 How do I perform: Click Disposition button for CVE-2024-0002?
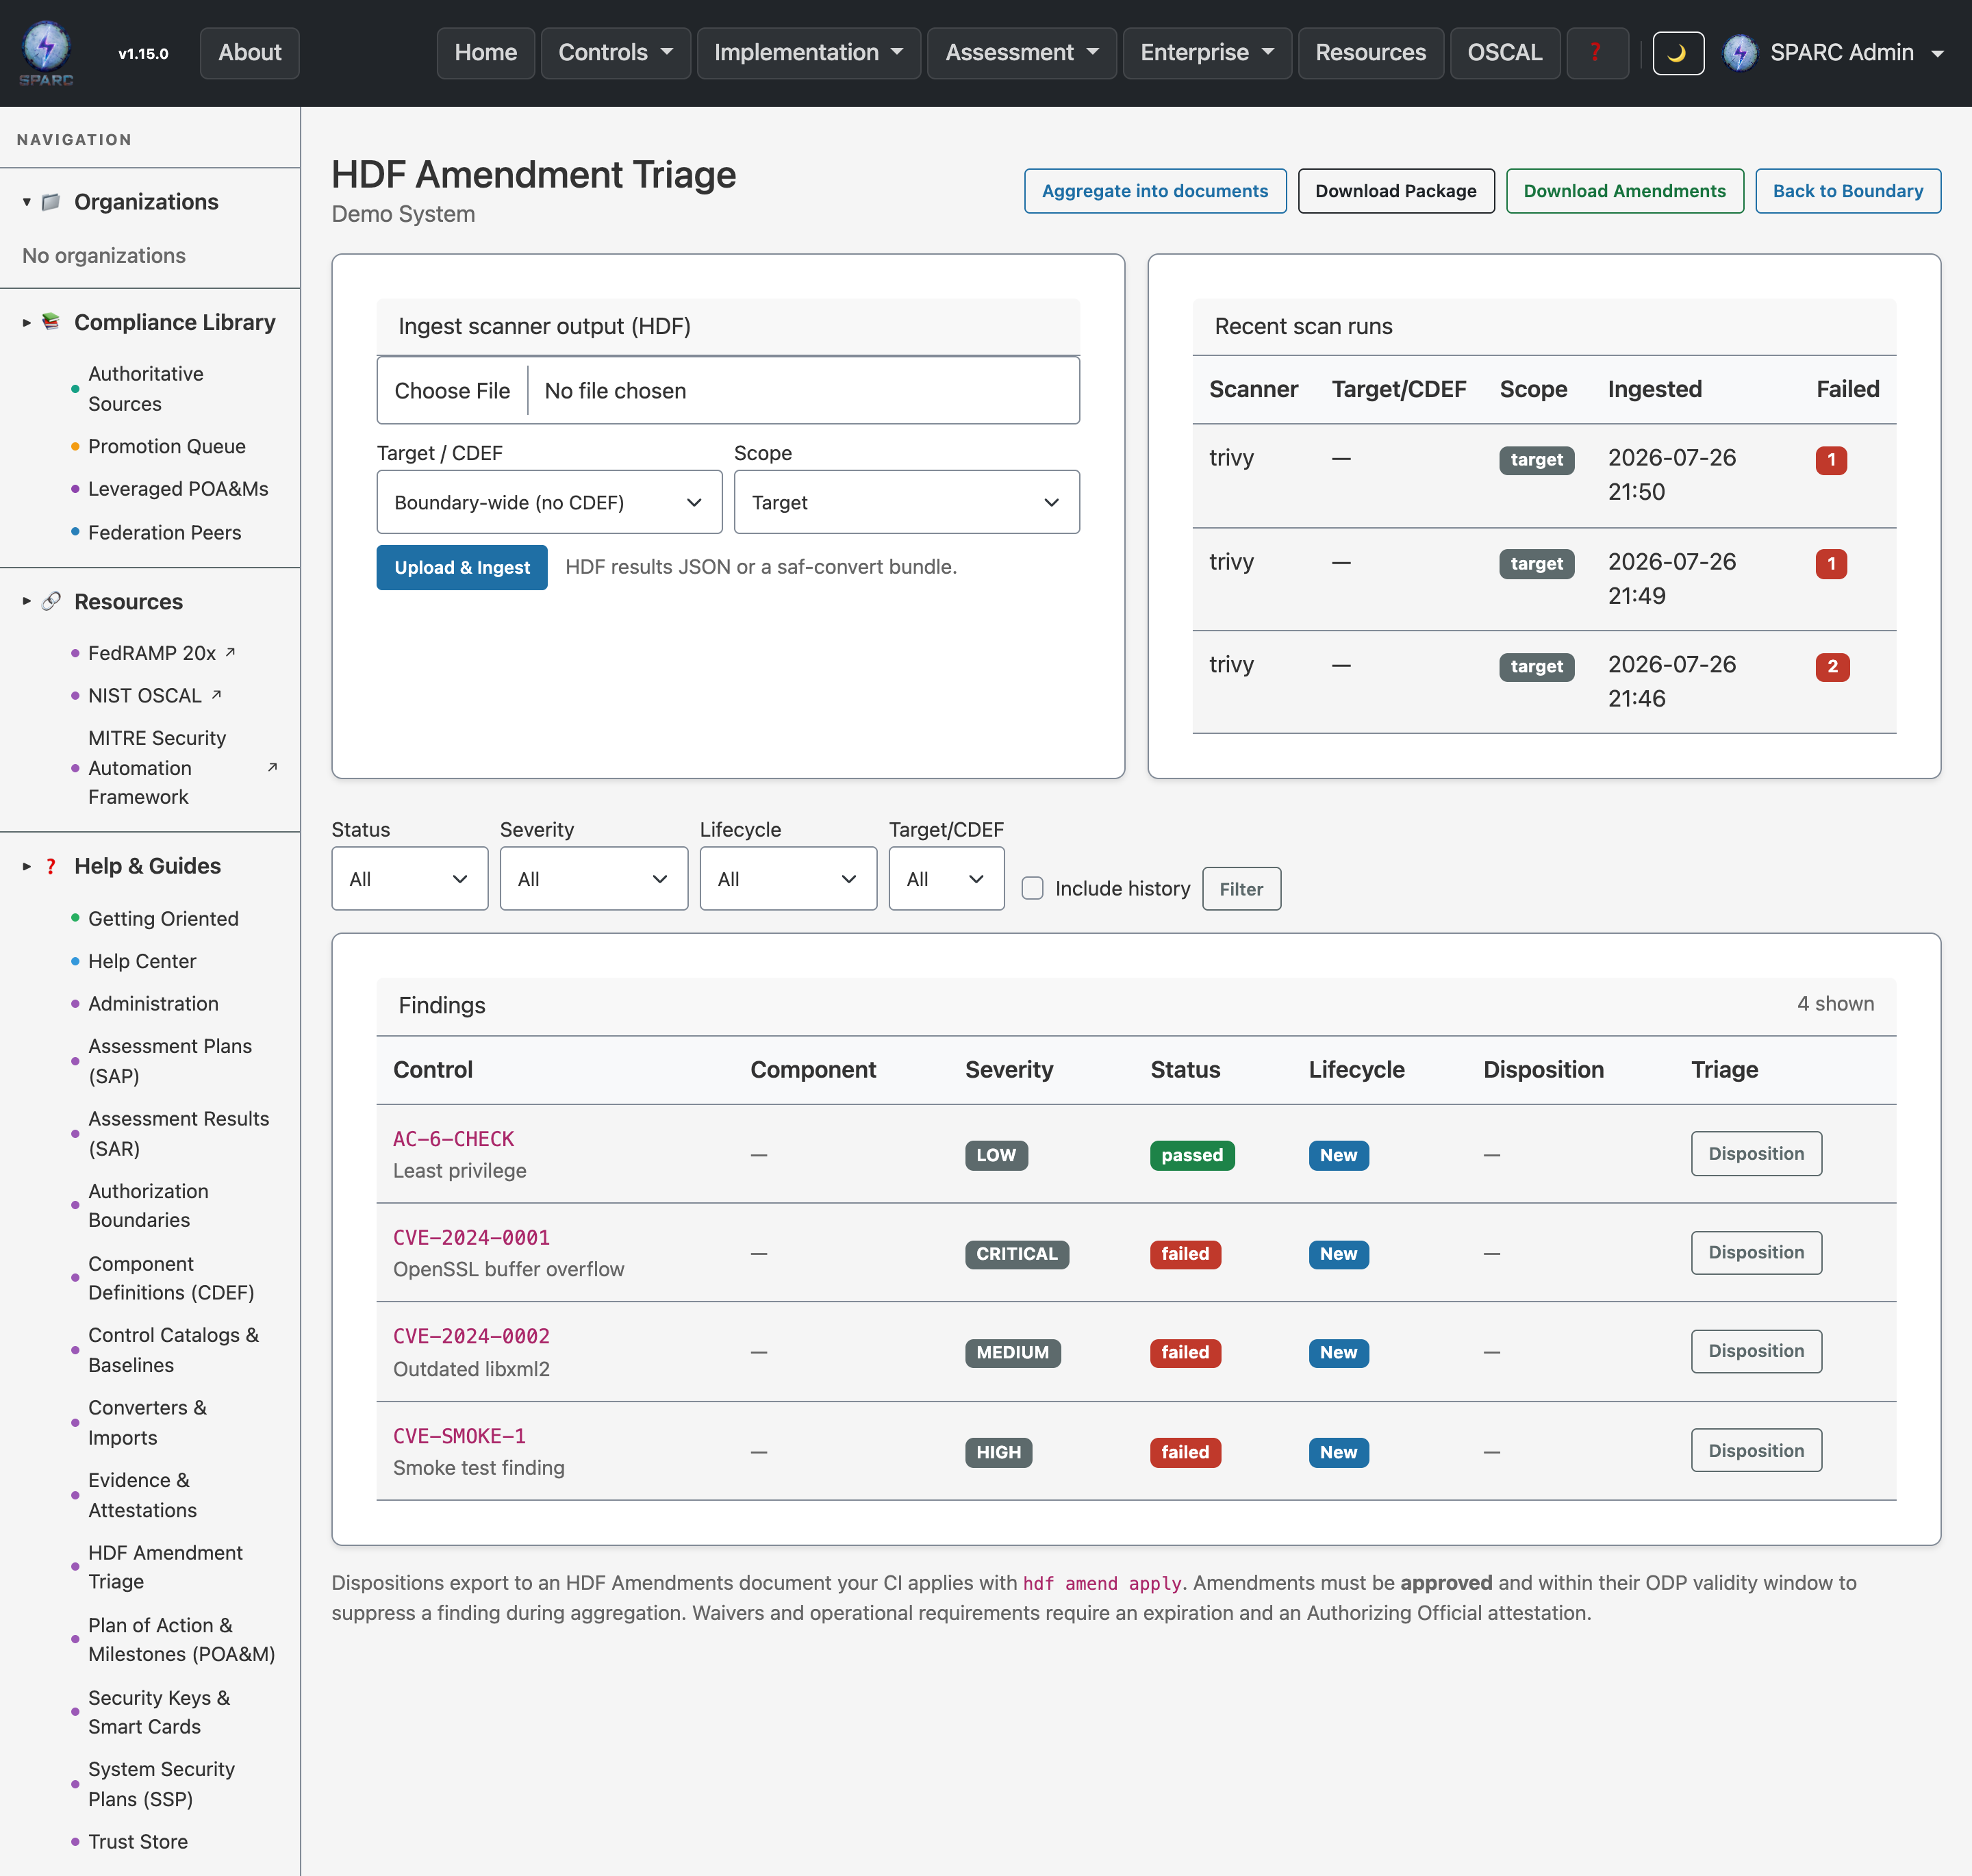1756,1351
